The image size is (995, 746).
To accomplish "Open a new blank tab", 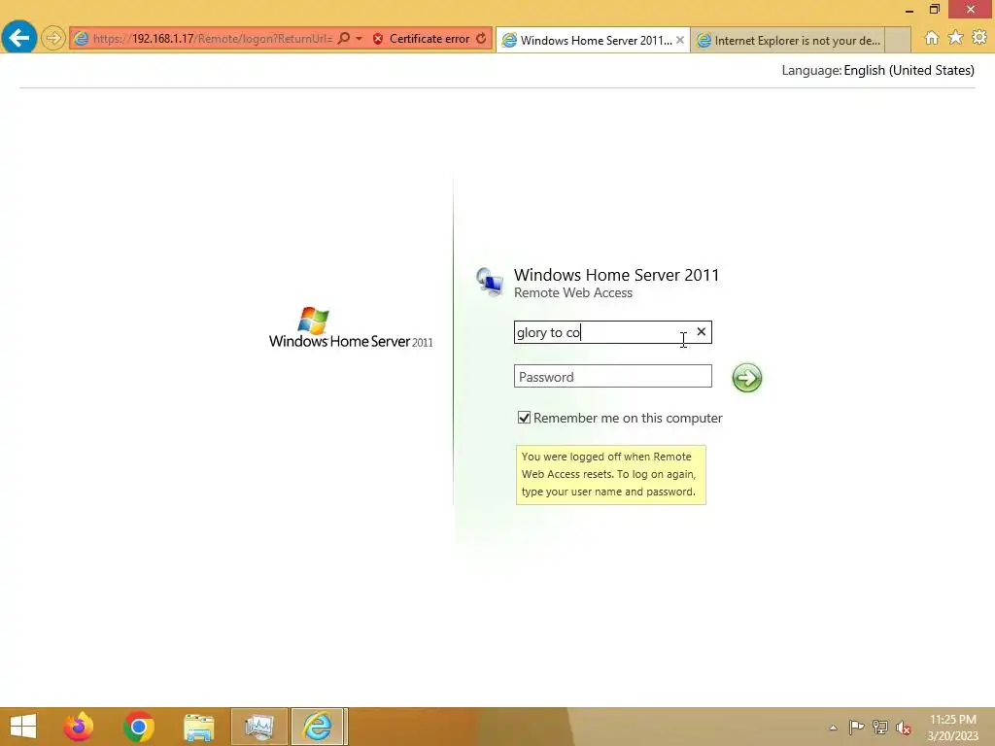I will 897,41.
